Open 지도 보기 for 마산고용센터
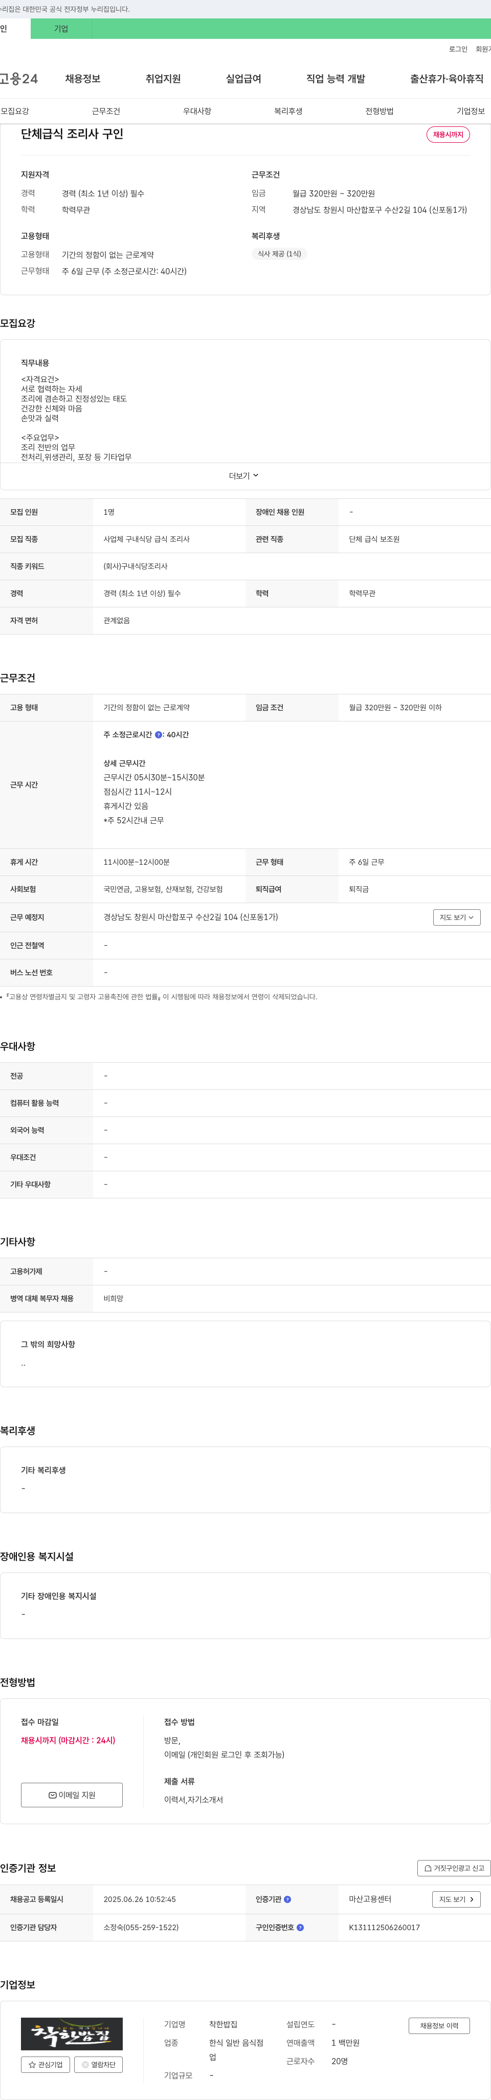The height and width of the screenshot is (2100, 491). click(x=456, y=1898)
